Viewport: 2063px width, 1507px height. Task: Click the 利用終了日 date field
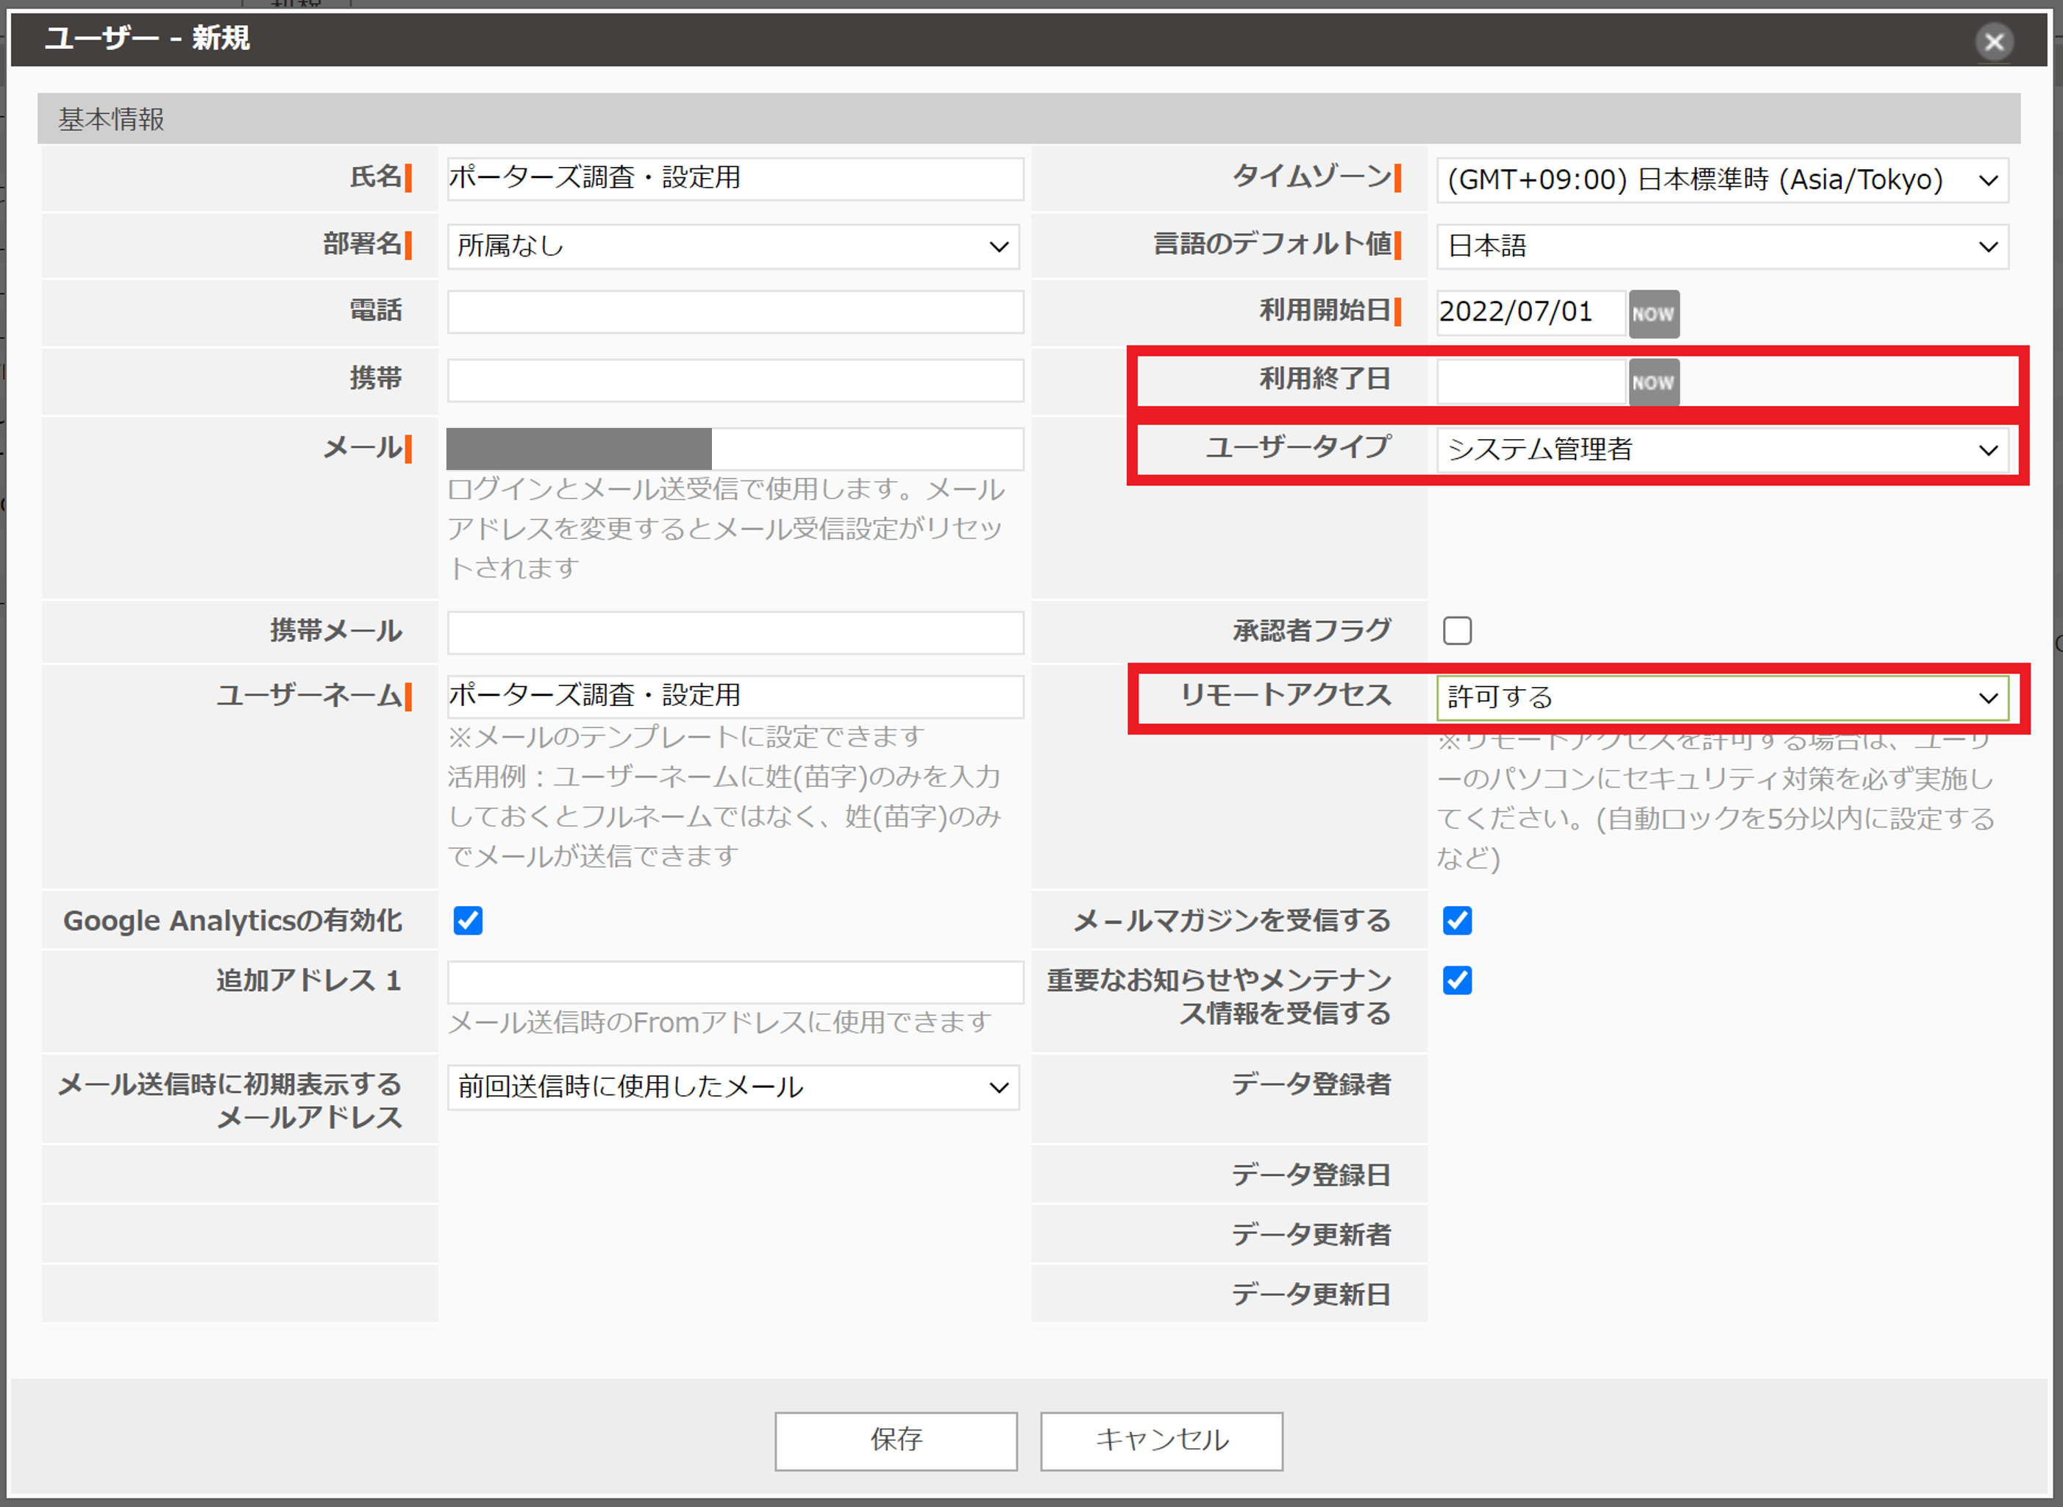click(1531, 381)
